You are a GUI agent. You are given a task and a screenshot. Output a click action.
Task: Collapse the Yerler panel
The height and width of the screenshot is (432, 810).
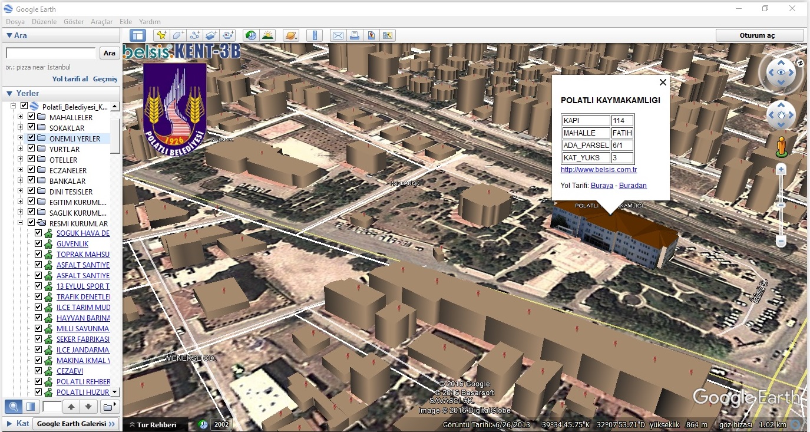pyautogui.click(x=9, y=93)
